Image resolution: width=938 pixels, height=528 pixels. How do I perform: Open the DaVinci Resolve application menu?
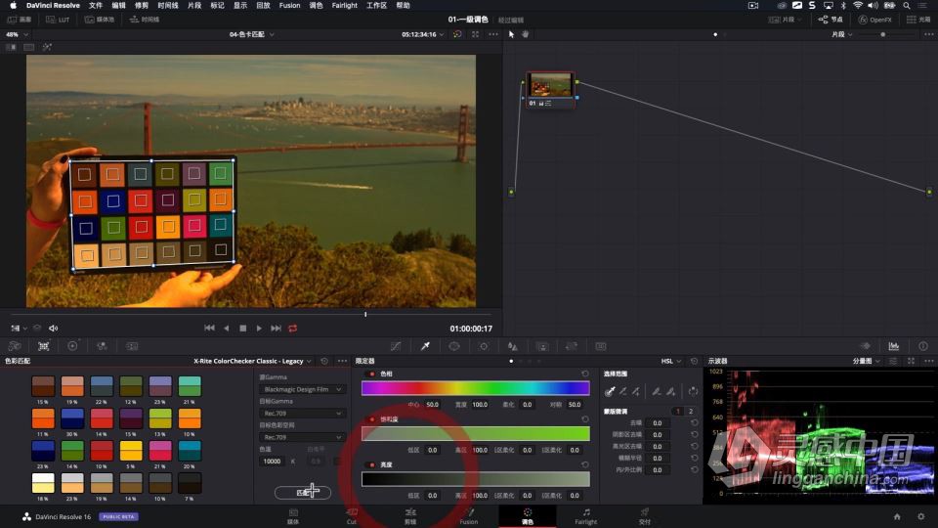click(x=53, y=6)
